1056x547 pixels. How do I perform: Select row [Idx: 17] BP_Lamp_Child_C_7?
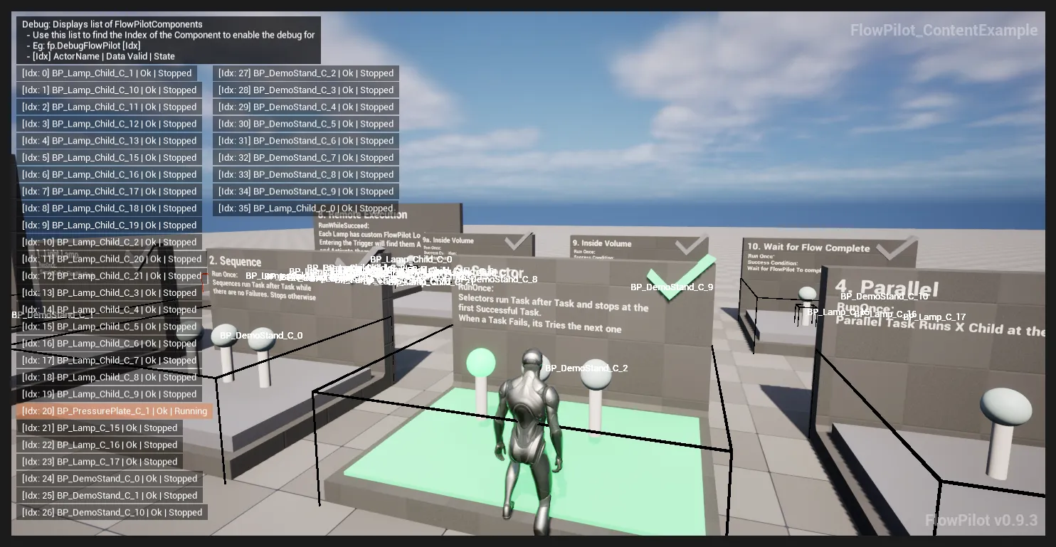tap(109, 361)
